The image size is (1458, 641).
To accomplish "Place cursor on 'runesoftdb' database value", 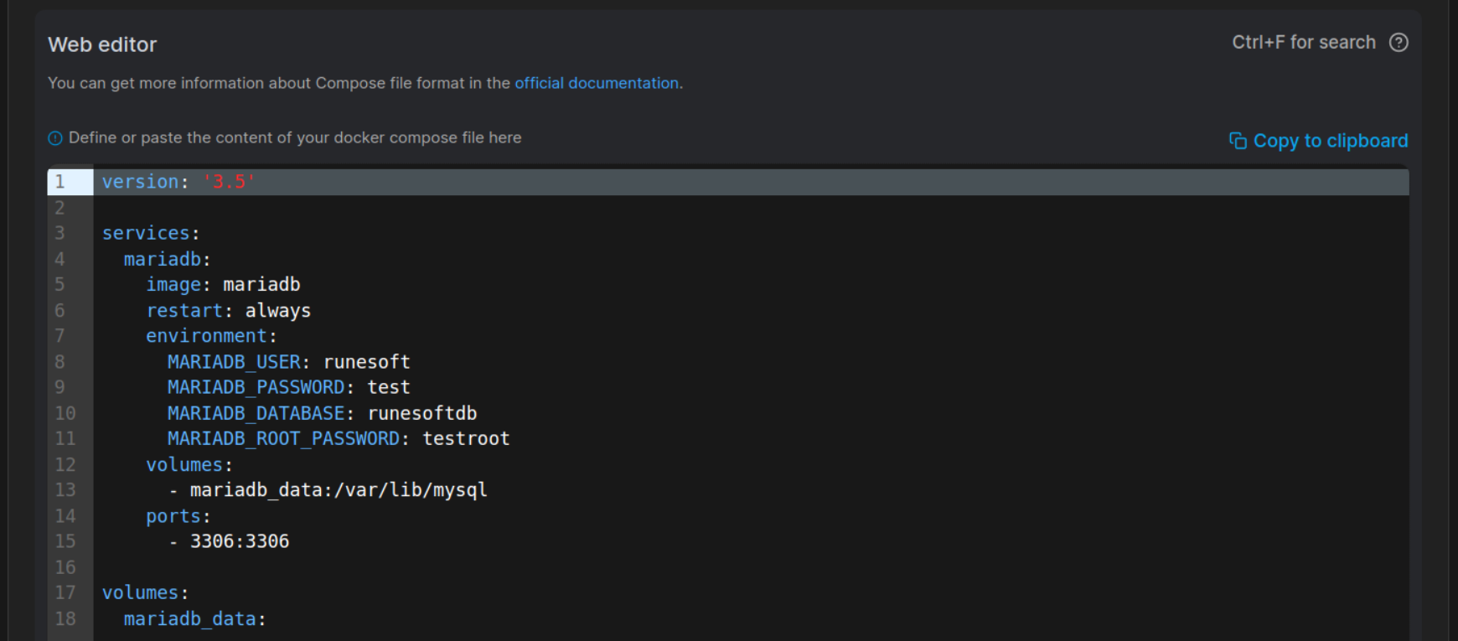I will point(421,413).
